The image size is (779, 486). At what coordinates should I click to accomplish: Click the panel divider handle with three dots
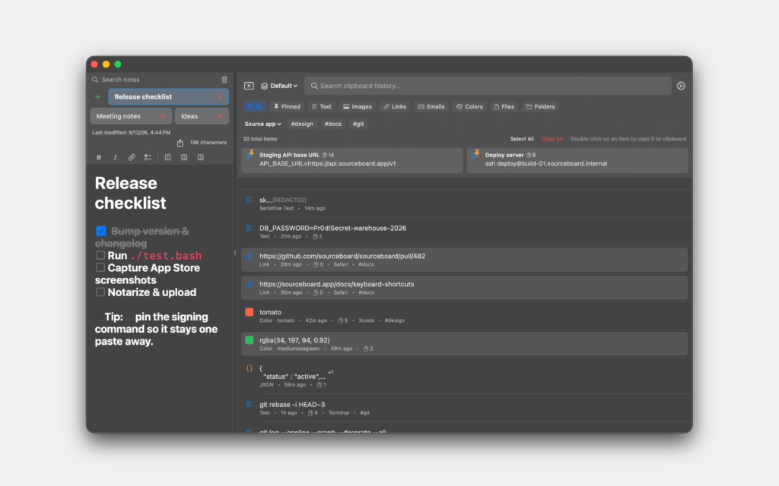(x=235, y=253)
